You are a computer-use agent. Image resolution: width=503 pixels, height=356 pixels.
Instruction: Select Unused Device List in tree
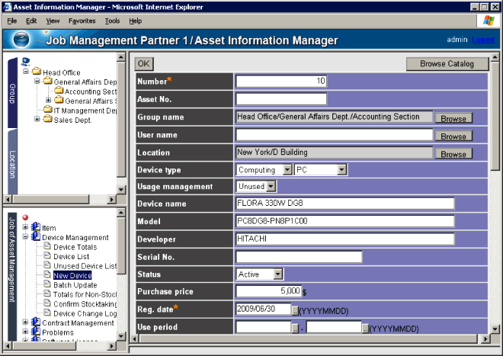coord(85,266)
